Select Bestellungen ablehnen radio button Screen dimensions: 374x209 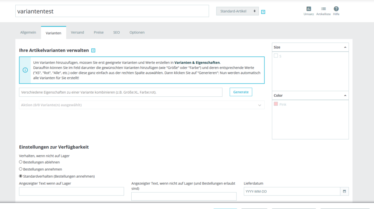(x=21, y=162)
